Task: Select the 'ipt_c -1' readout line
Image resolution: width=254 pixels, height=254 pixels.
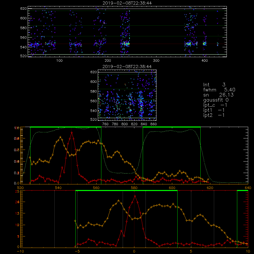Action: 215,105
